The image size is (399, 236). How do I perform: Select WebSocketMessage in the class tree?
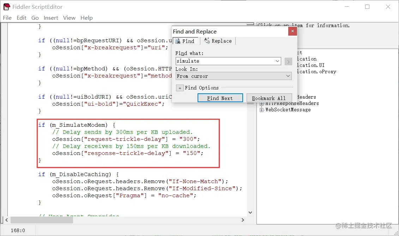pos(288,110)
